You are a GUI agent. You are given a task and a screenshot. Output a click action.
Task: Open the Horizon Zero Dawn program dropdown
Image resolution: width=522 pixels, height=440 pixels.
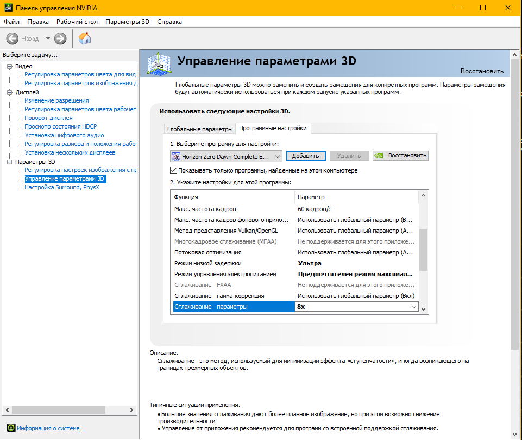coord(226,156)
